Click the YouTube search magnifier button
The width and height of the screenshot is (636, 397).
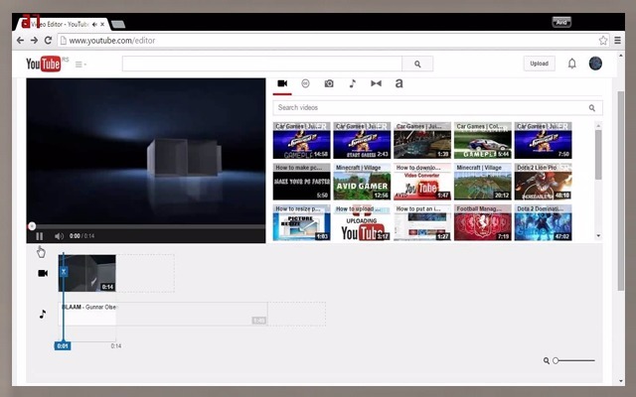(417, 64)
